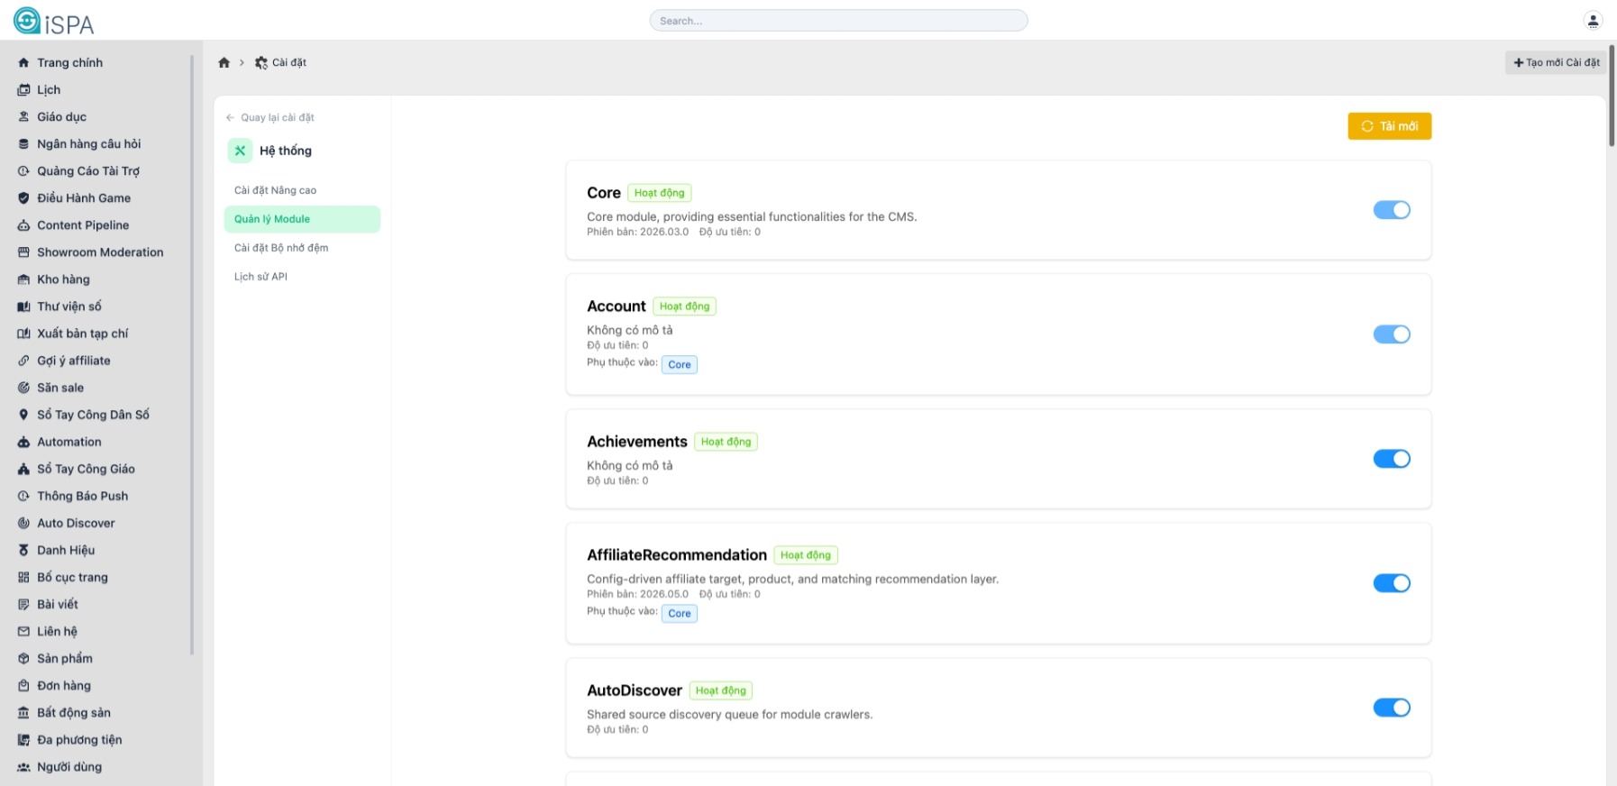Click the Gợi ý affiliate link icon
The height and width of the screenshot is (786, 1617).
(x=23, y=361)
